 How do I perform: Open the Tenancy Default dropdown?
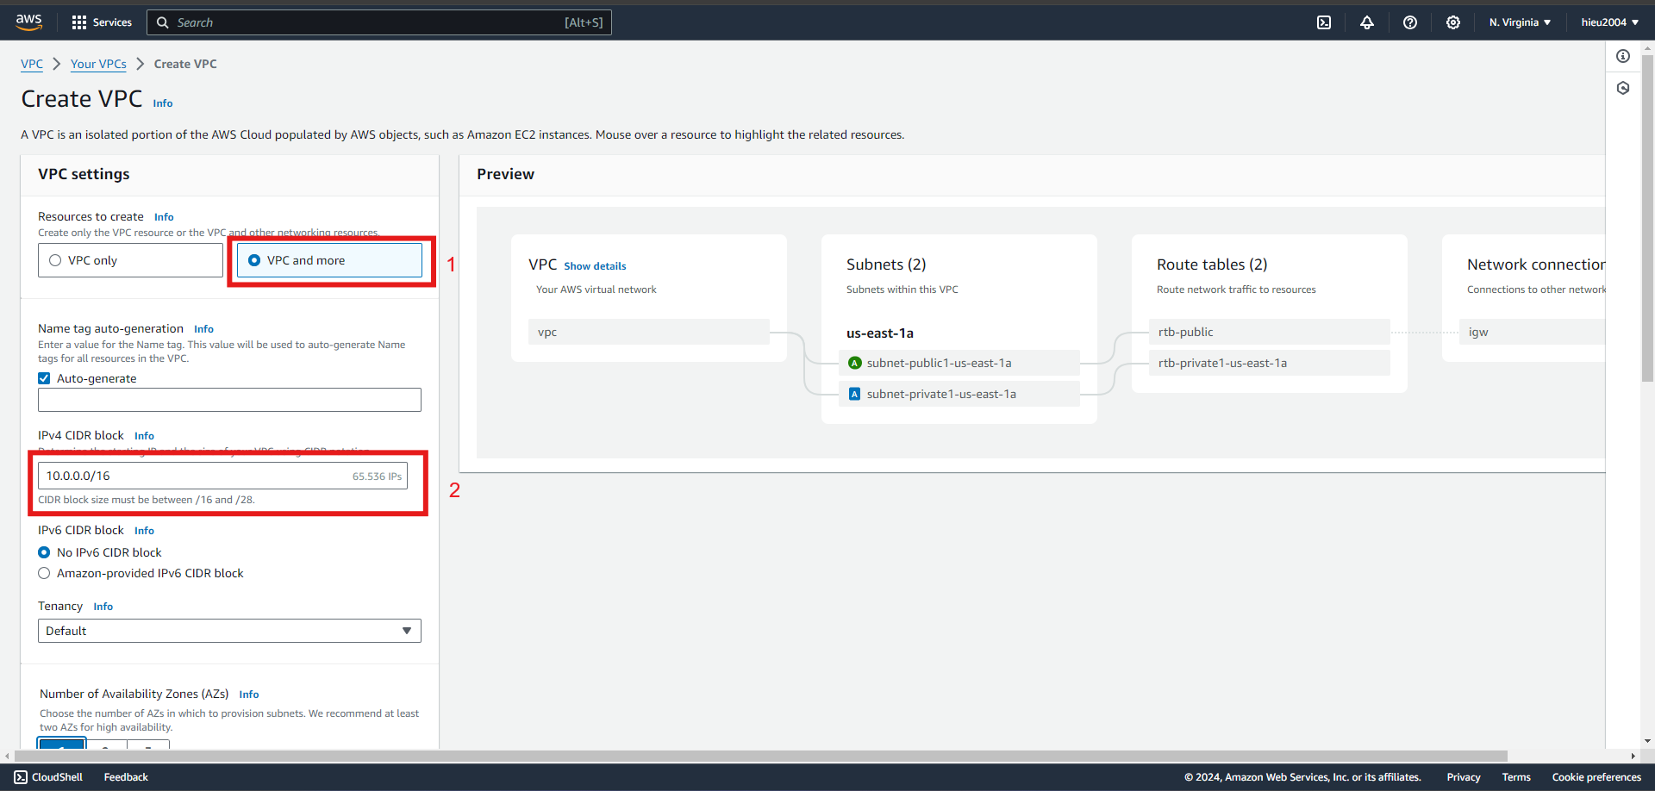[x=229, y=631]
